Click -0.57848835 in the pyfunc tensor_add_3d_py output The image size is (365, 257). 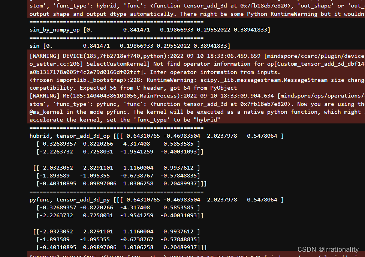(x=178, y=240)
